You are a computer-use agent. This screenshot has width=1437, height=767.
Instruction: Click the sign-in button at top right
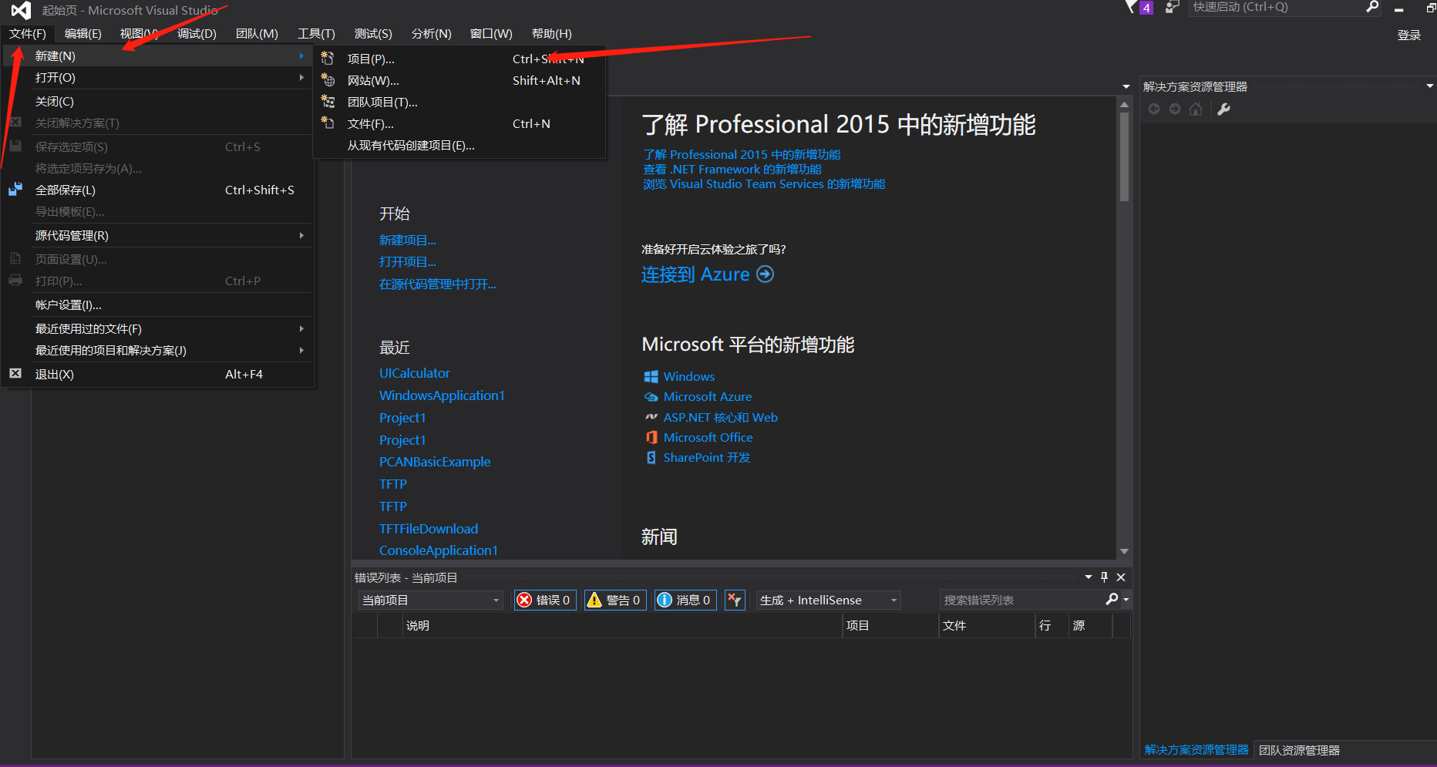point(1408,35)
